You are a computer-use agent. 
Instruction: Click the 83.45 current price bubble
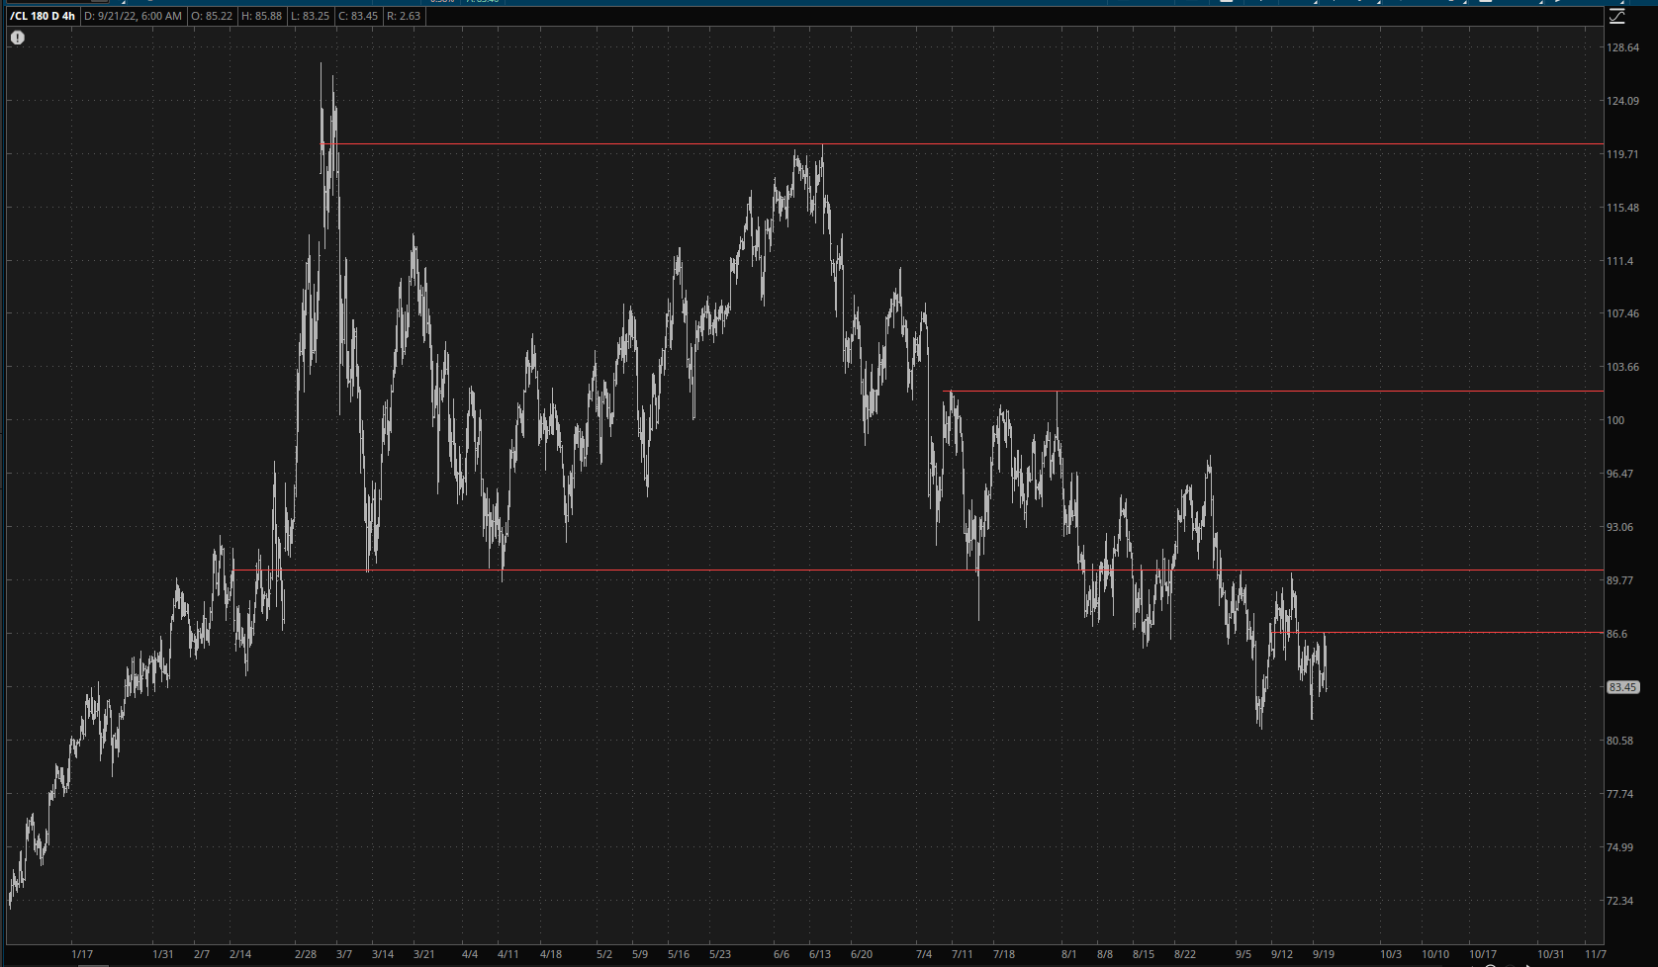[1622, 687]
